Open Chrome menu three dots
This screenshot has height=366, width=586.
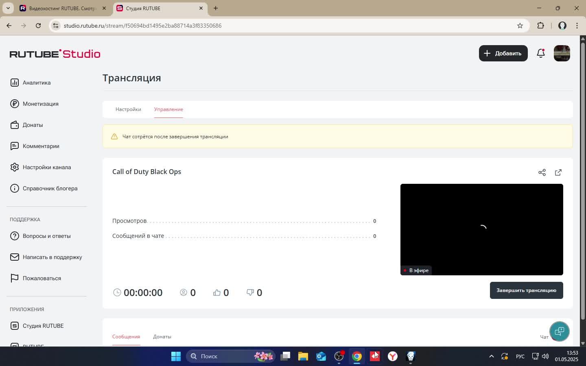577,26
